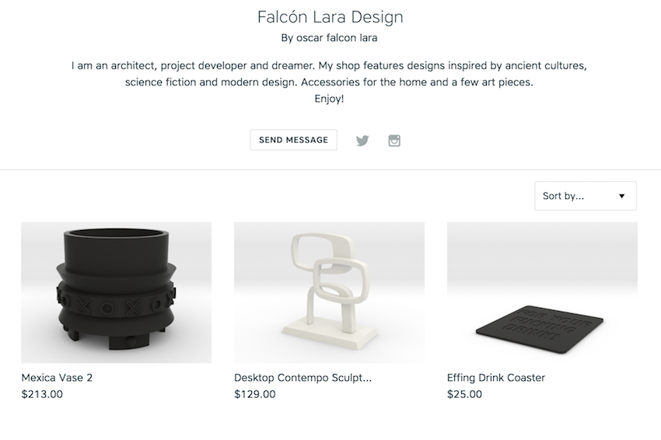This screenshot has height=440, width=661.
Task: Open the shop's Instagram profile icon
Action: click(394, 141)
